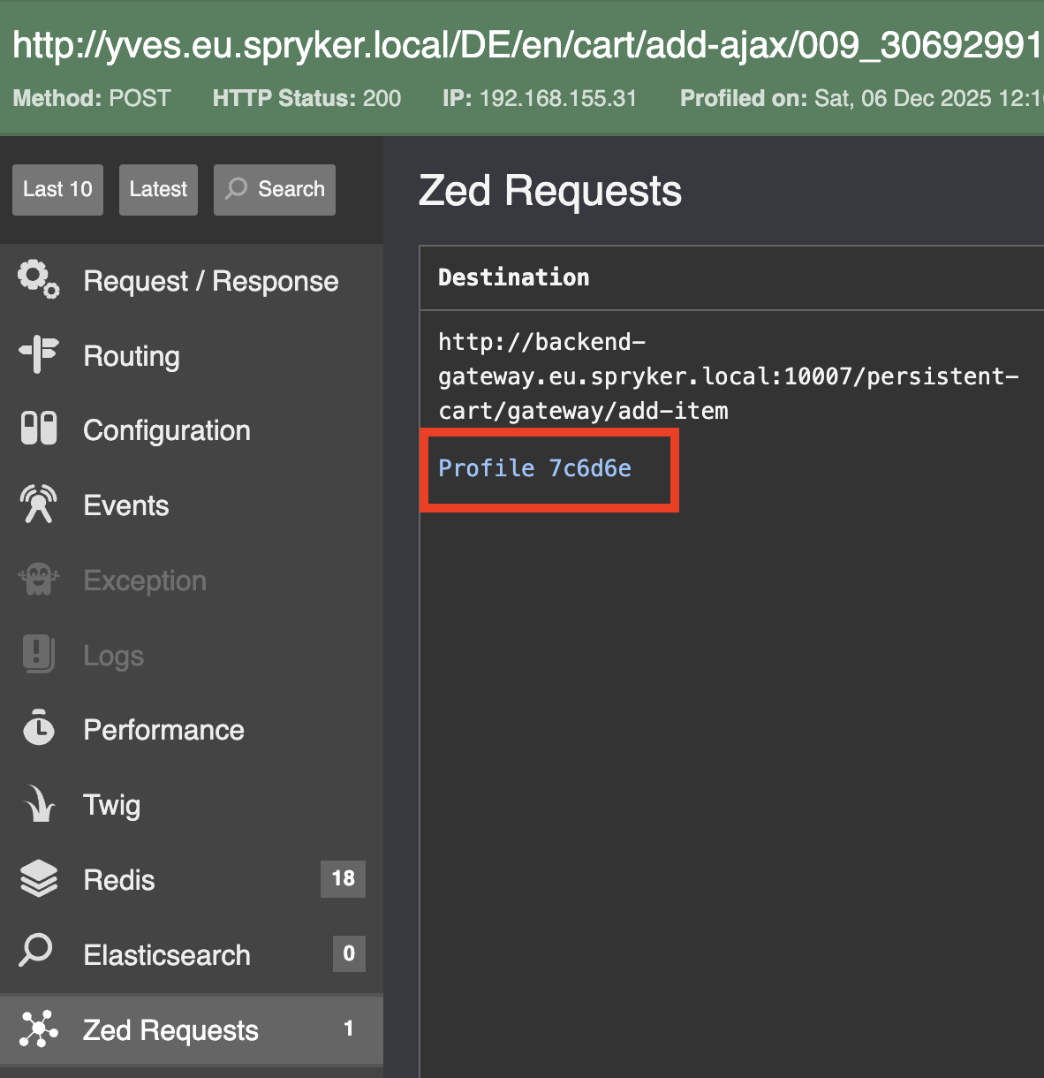Open the Configuration panel icon
The height and width of the screenshot is (1078, 1044).
pos(37,429)
